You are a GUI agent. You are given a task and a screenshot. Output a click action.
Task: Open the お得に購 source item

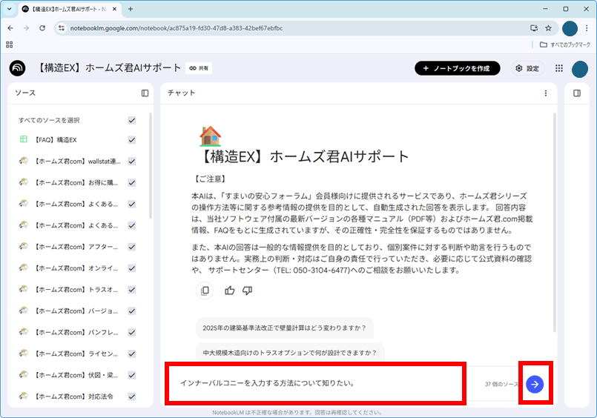pos(76,182)
